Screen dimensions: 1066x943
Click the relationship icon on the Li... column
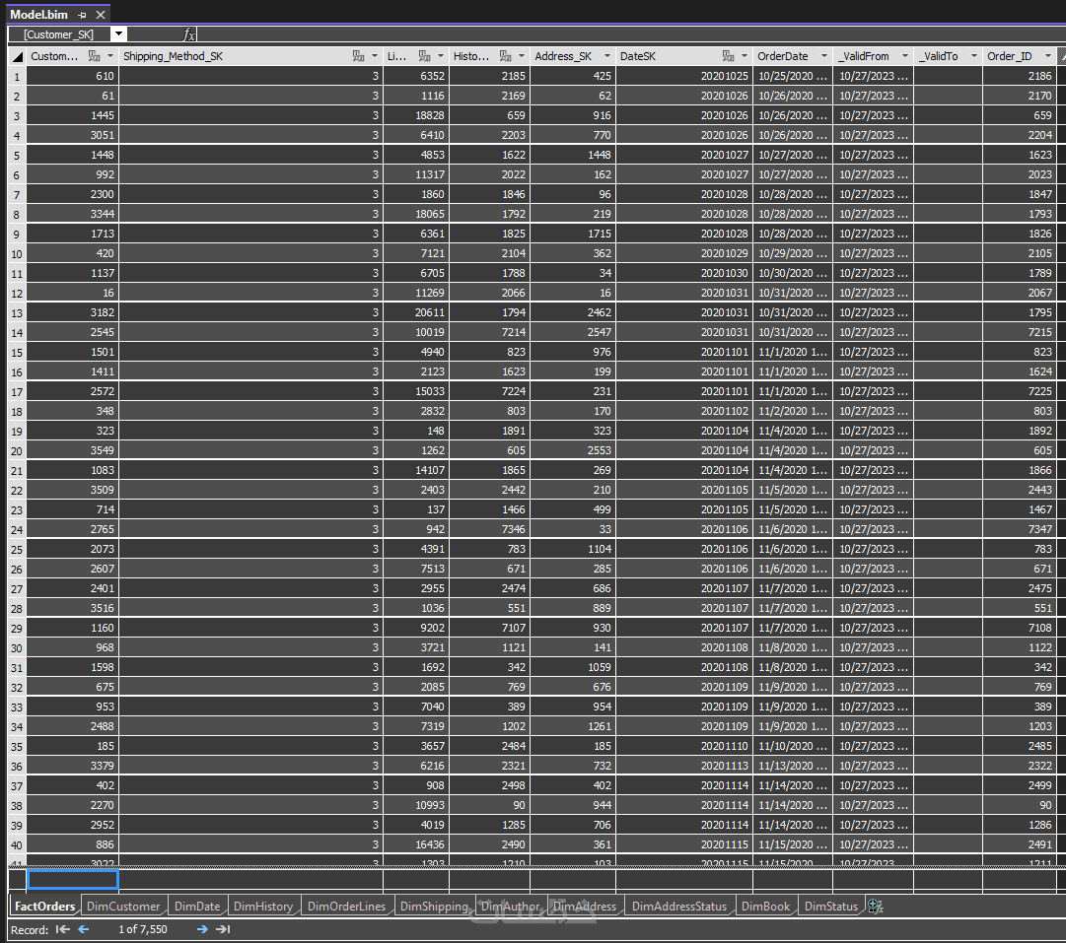pyautogui.click(x=425, y=56)
